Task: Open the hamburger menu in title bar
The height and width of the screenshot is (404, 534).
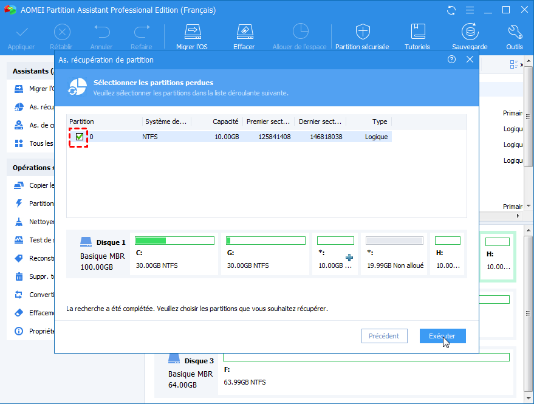Action: click(x=470, y=10)
